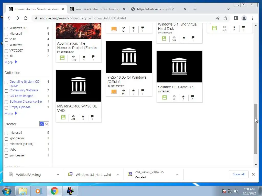Open the side panel icon in Chrome toolbar
262x196 pixels.
236,18
